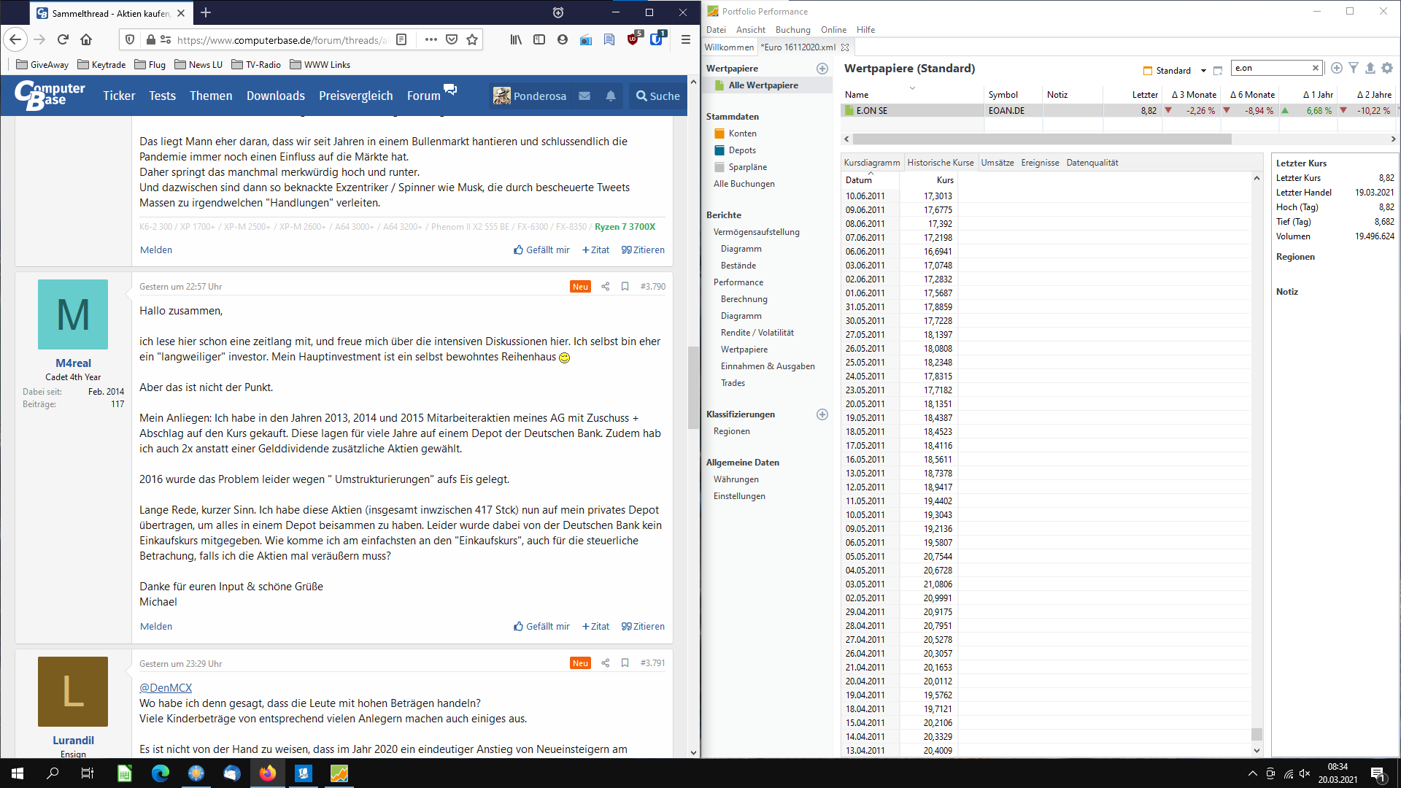Image resolution: width=1401 pixels, height=788 pixels.
Task: Clear the e.on search field
Action: 1316,68
